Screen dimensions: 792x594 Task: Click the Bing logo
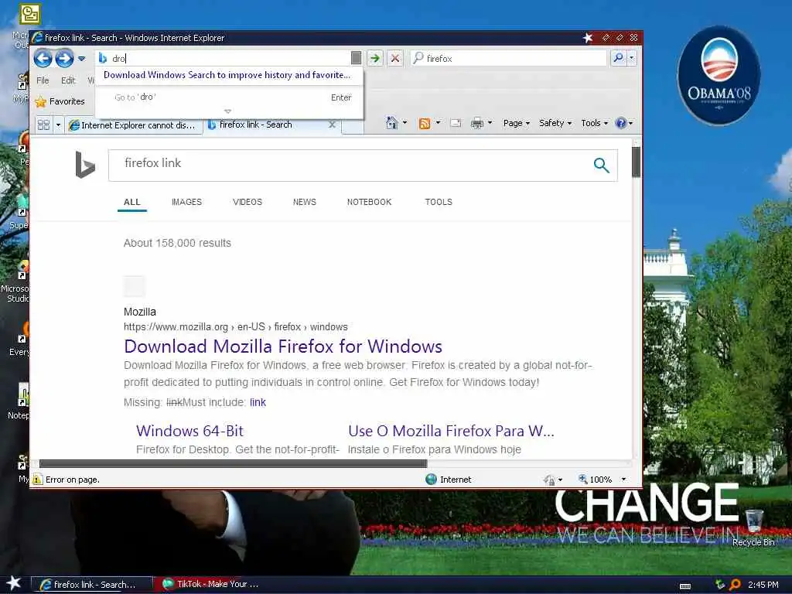(85, 165)
